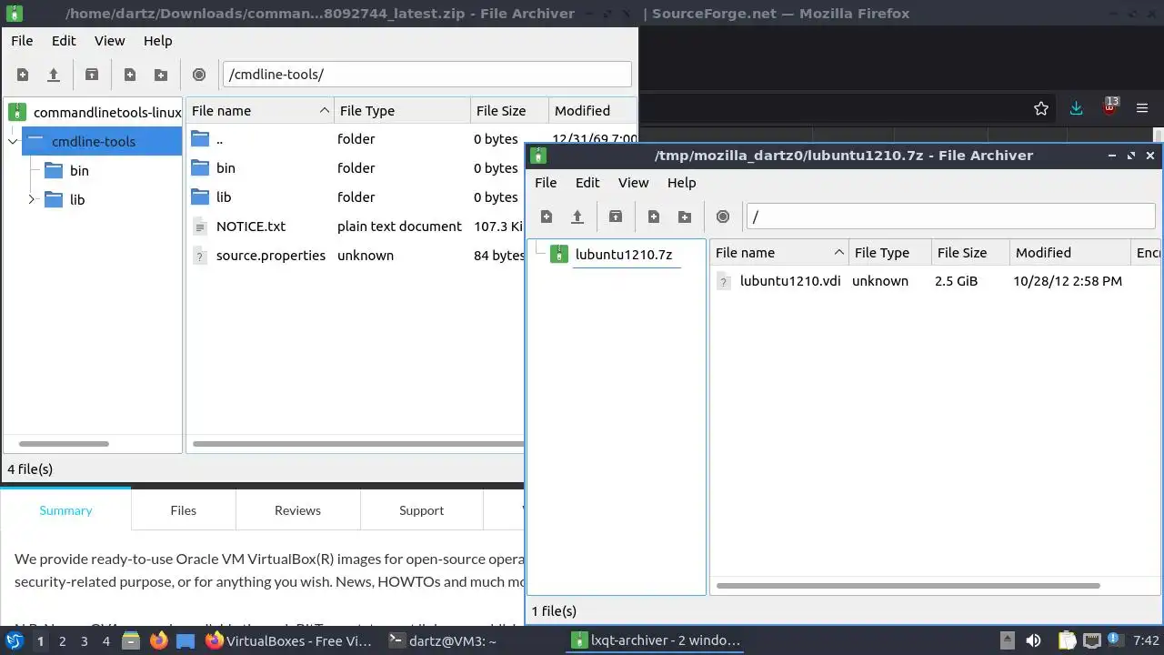Sort by File name in lubuntu1210.7z window
The width and height of the screenshot is (1164, 655).
point(779,252)
